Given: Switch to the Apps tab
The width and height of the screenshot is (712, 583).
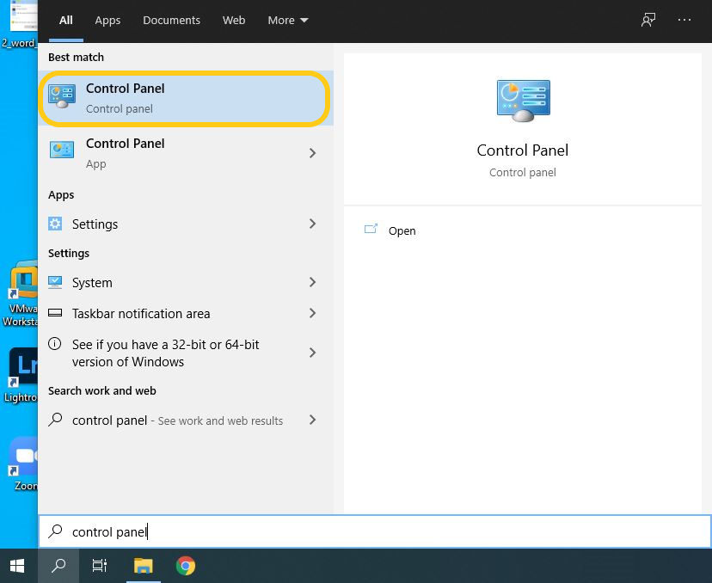Looking at the screenshot, I should coord(107,21).
